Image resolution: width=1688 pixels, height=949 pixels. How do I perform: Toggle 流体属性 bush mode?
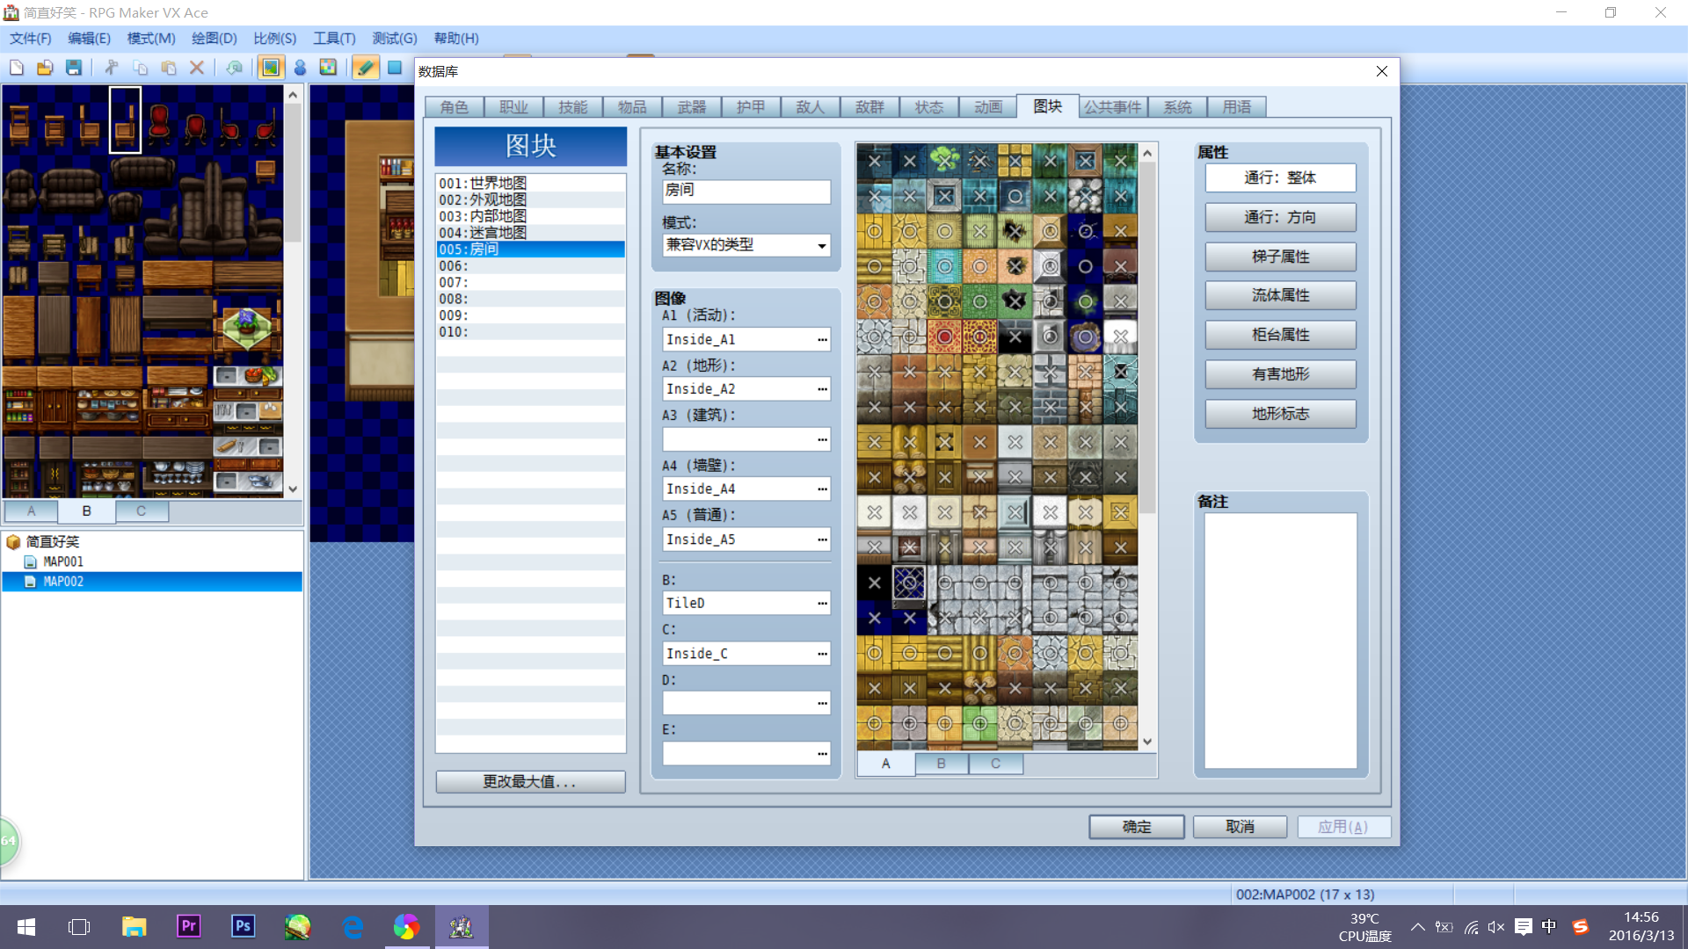pyautogui.click(x=1280, y=295)
